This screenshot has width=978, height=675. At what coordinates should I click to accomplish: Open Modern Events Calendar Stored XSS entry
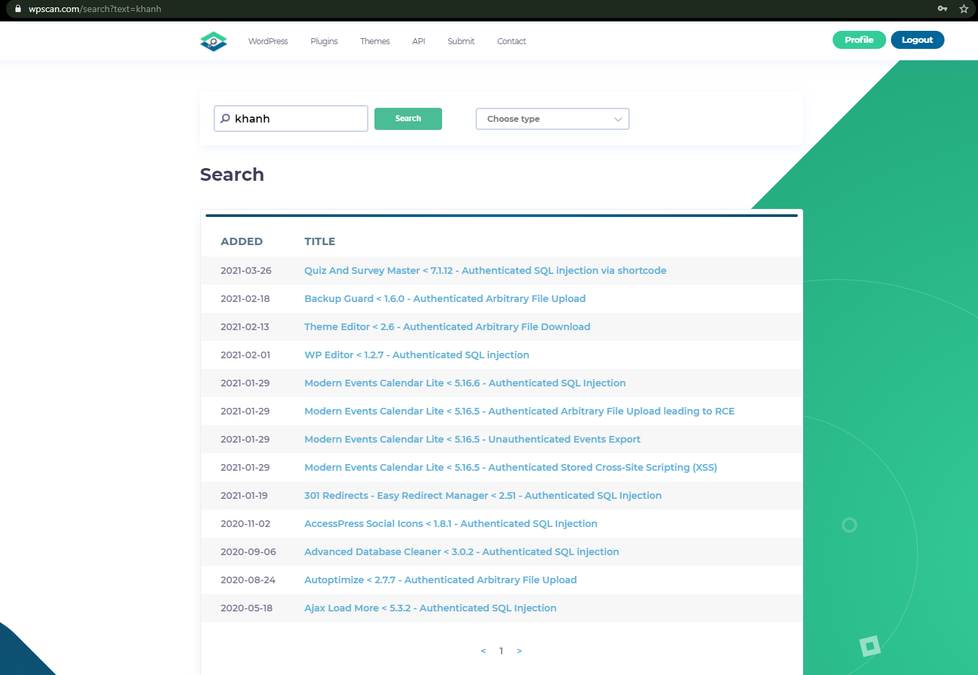[x=510, y=467]
